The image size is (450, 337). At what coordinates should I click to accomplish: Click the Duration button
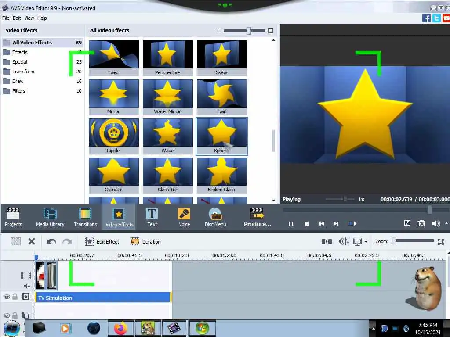pyautogui.click(x=145, y=242)
